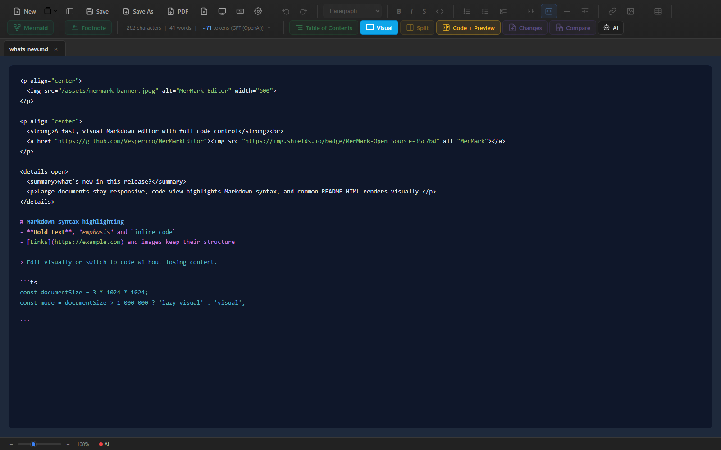Open the AI assistant button
Viewport: 721px width, 450px height.
tap(611, 28)
